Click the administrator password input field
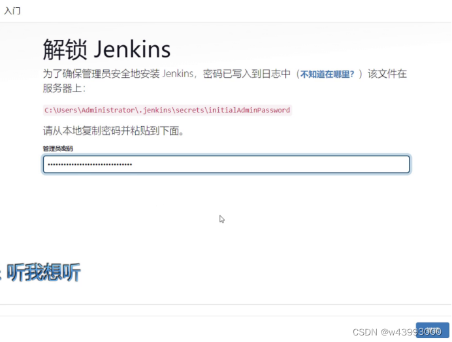 point(226,164)
